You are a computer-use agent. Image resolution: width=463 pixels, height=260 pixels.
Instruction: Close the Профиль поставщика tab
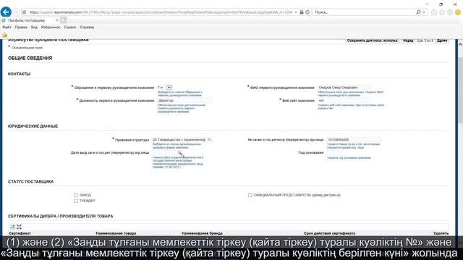click(57, 20)
